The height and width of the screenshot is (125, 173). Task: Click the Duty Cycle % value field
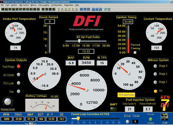tap(129, 109)
